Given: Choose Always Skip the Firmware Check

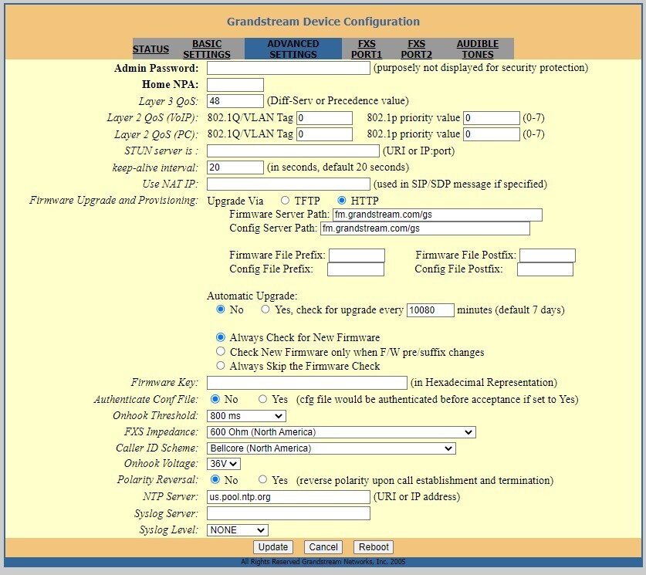Looking at the screenshot, I should pos(221,366).
